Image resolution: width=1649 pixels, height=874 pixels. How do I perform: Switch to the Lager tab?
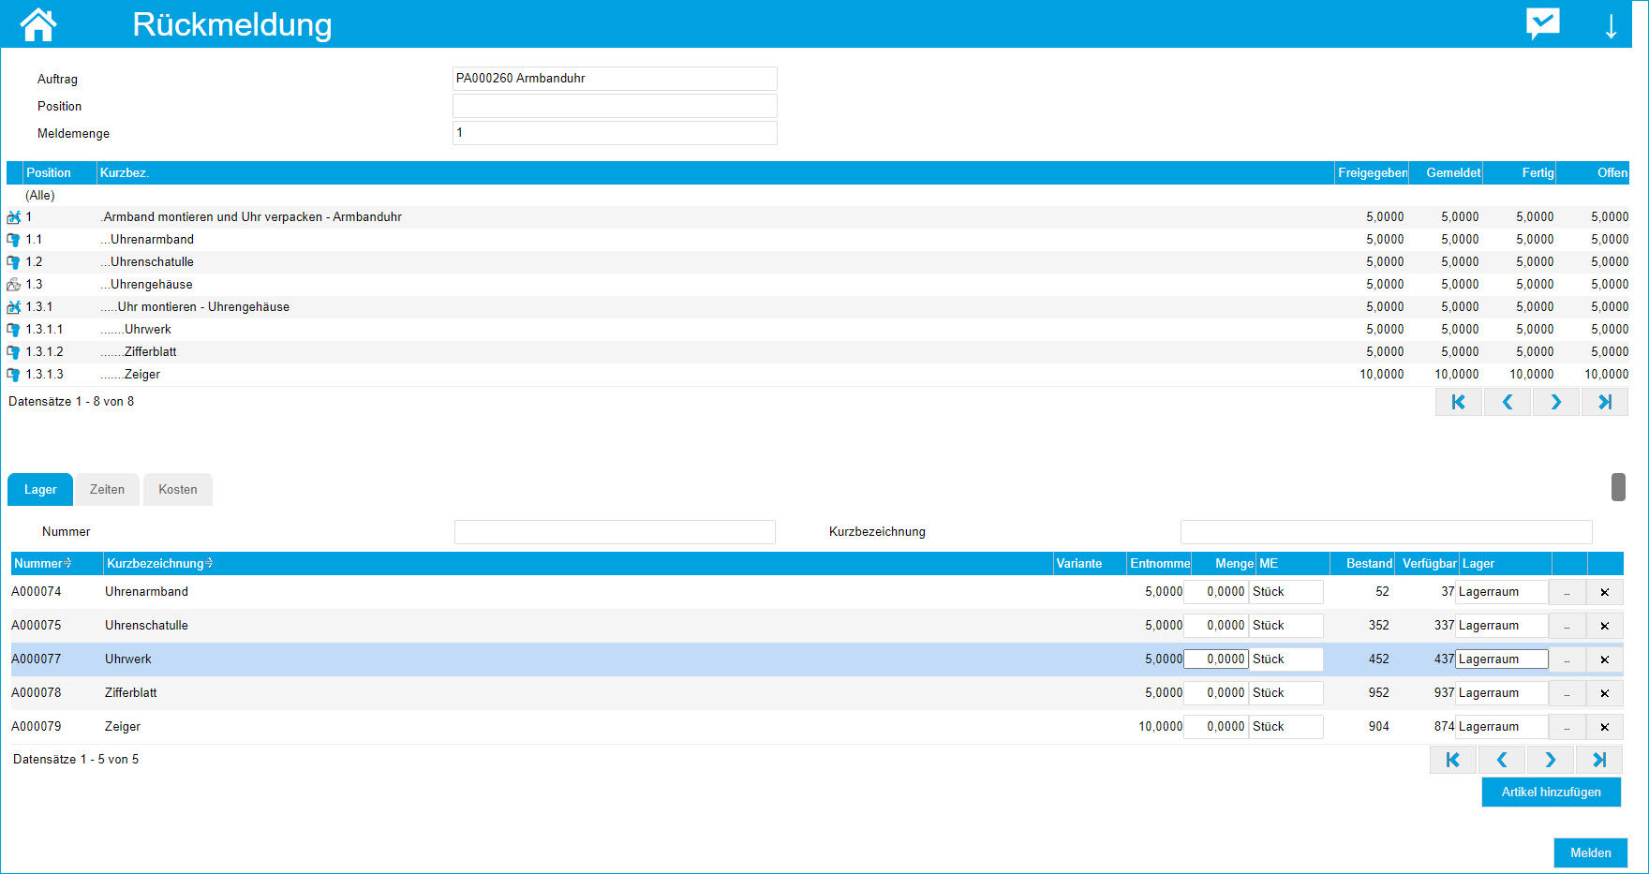coord(40,489)
